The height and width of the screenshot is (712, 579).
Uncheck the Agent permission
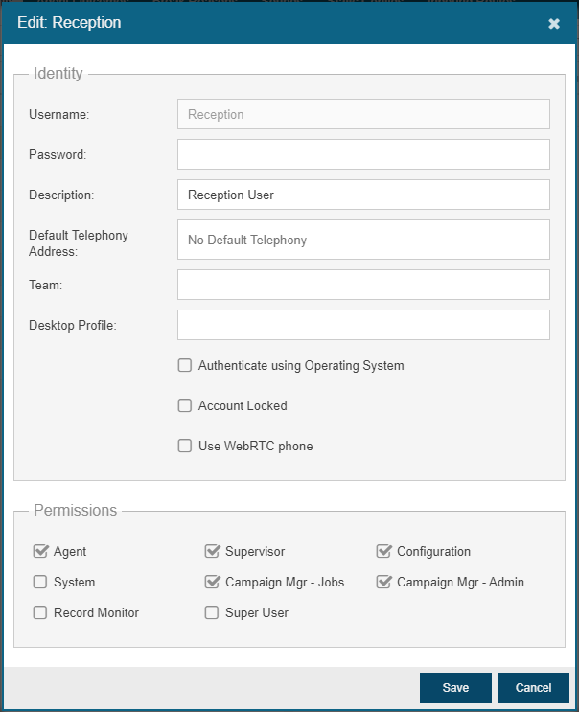click(40, 551)
